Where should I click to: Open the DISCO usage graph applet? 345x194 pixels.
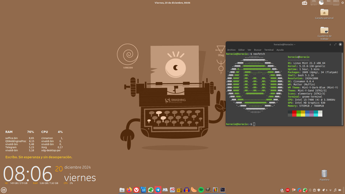(x=336, y=3)
